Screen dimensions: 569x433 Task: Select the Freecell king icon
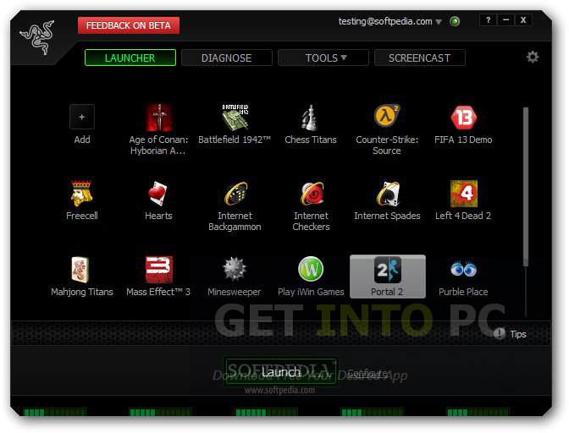click(x=81, y=193)
